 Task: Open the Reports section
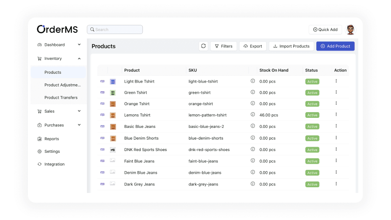51,139
